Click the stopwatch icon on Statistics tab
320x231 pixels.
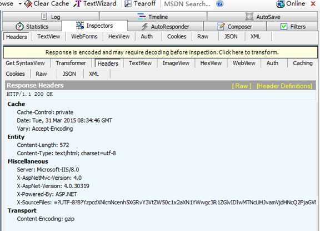coord(19,26)
